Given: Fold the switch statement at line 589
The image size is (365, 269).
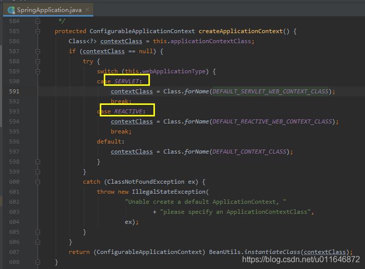Looking at the screenshot, I should pyautogui.click(x=38, y=71).
